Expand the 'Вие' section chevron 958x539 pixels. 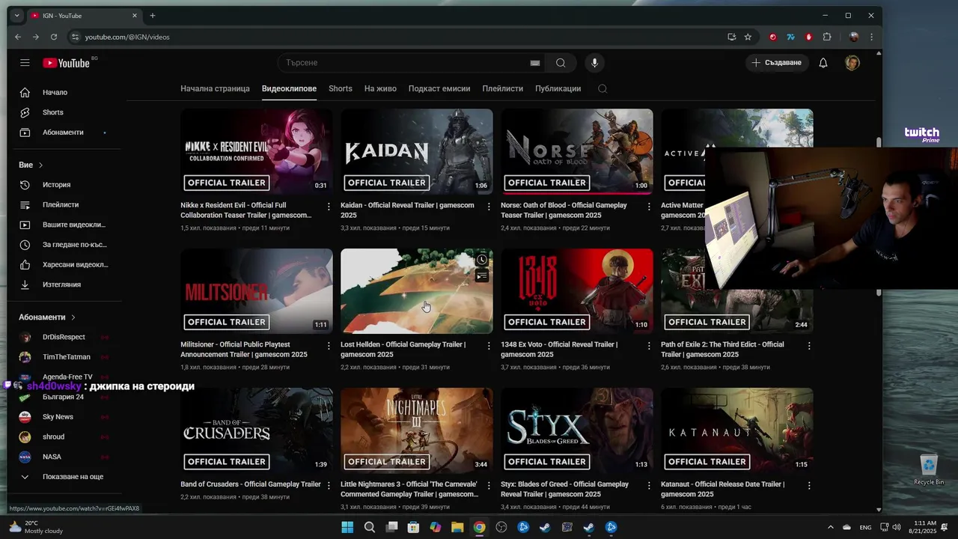click(x=40, y=165)
